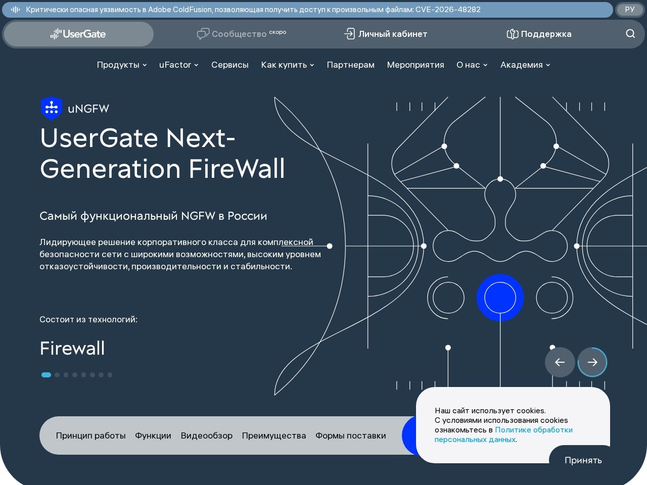
Task: Select the last carousel dot
Action: (110, 375)
